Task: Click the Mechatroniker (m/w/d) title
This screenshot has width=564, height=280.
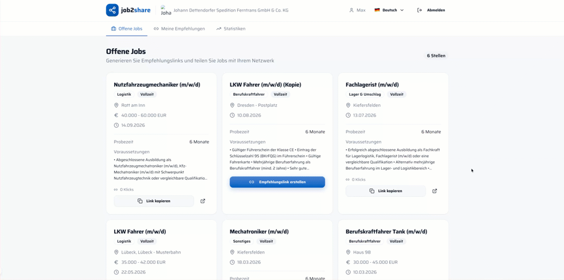Action: [x=259, y=232]
